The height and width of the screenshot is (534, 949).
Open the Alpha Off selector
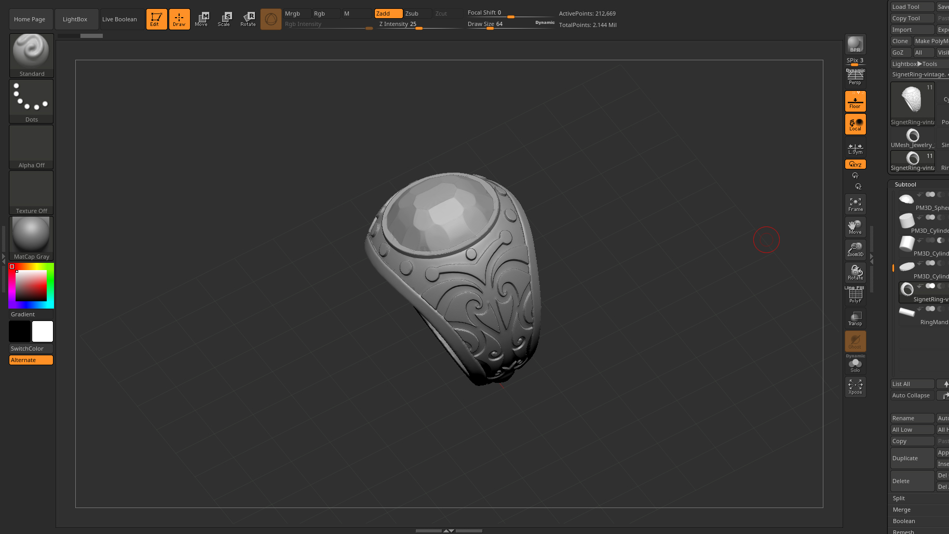(31, 147)
